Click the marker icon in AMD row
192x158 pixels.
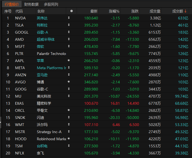point(69,39)
